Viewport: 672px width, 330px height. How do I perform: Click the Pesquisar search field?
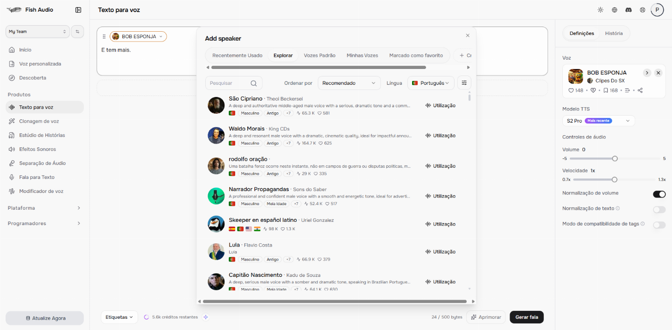(234, 83)
